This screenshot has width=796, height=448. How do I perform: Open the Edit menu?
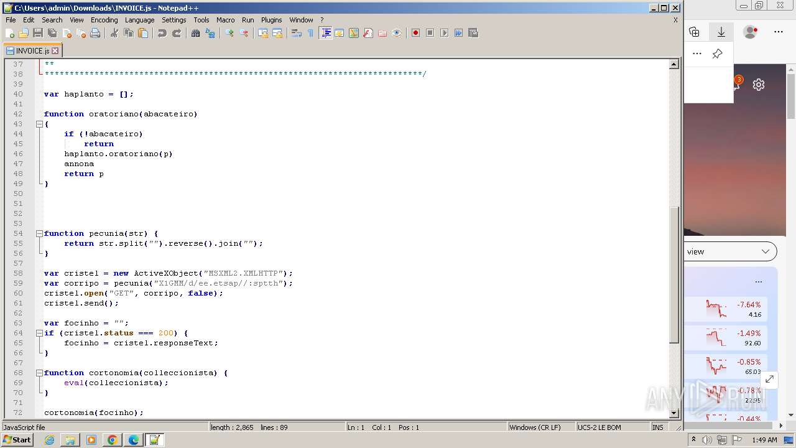(29, 20)
